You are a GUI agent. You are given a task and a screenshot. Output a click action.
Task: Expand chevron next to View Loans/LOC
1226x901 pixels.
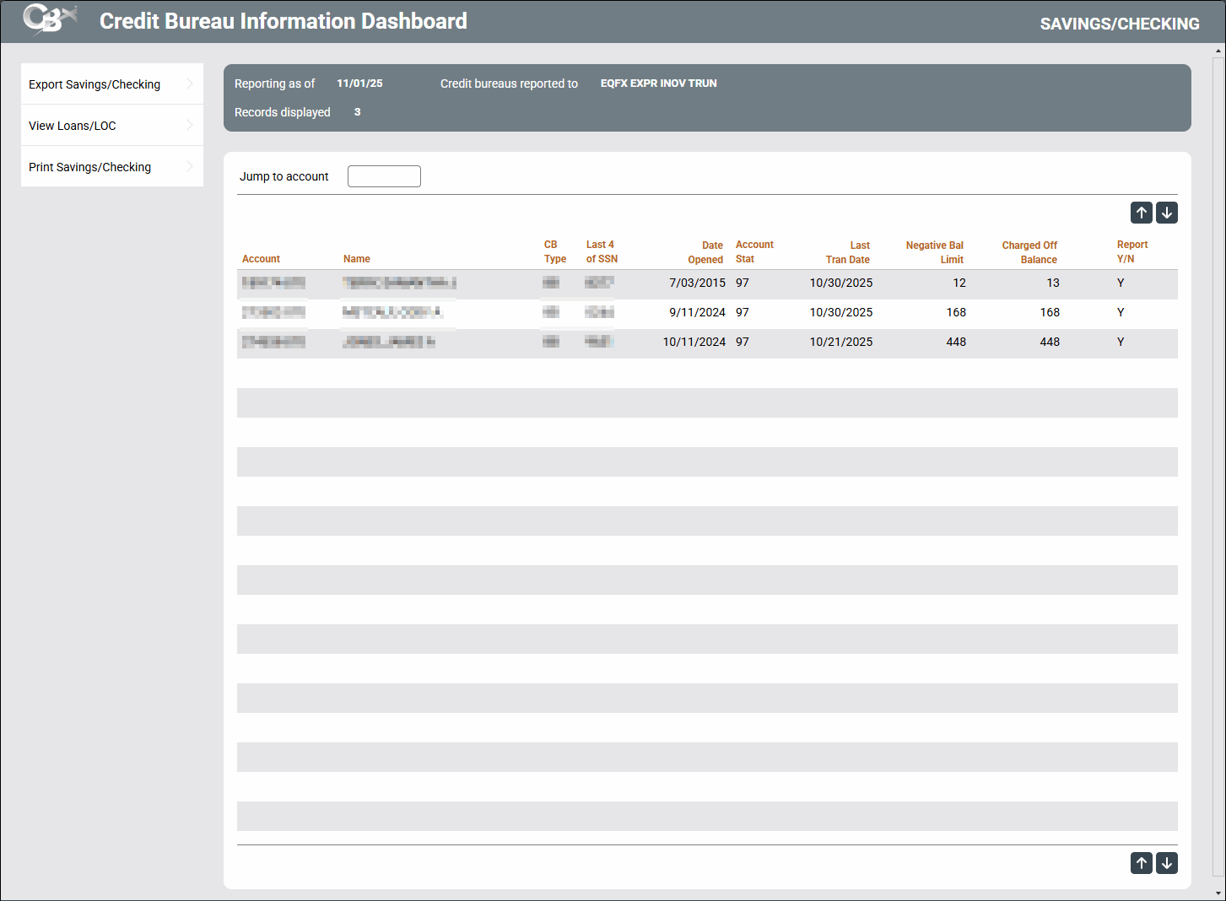[x=190, y=125]
